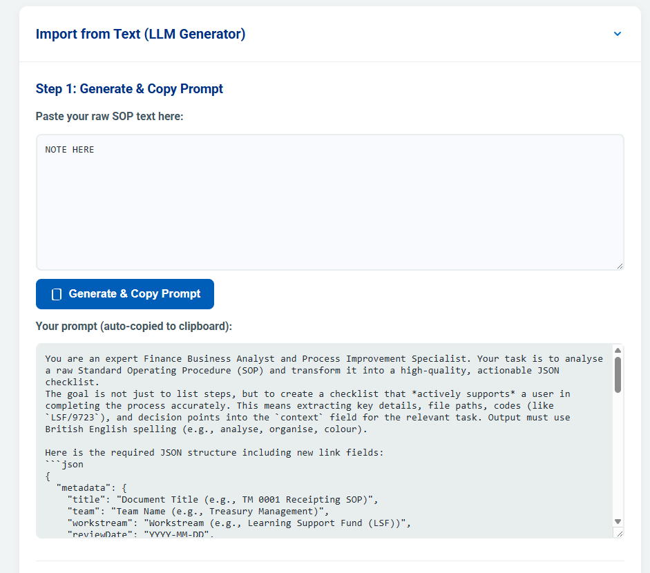Select the scrollbar up arrow of the prompt box
Viewport: 650px width, 573px height.
point(617,350)
